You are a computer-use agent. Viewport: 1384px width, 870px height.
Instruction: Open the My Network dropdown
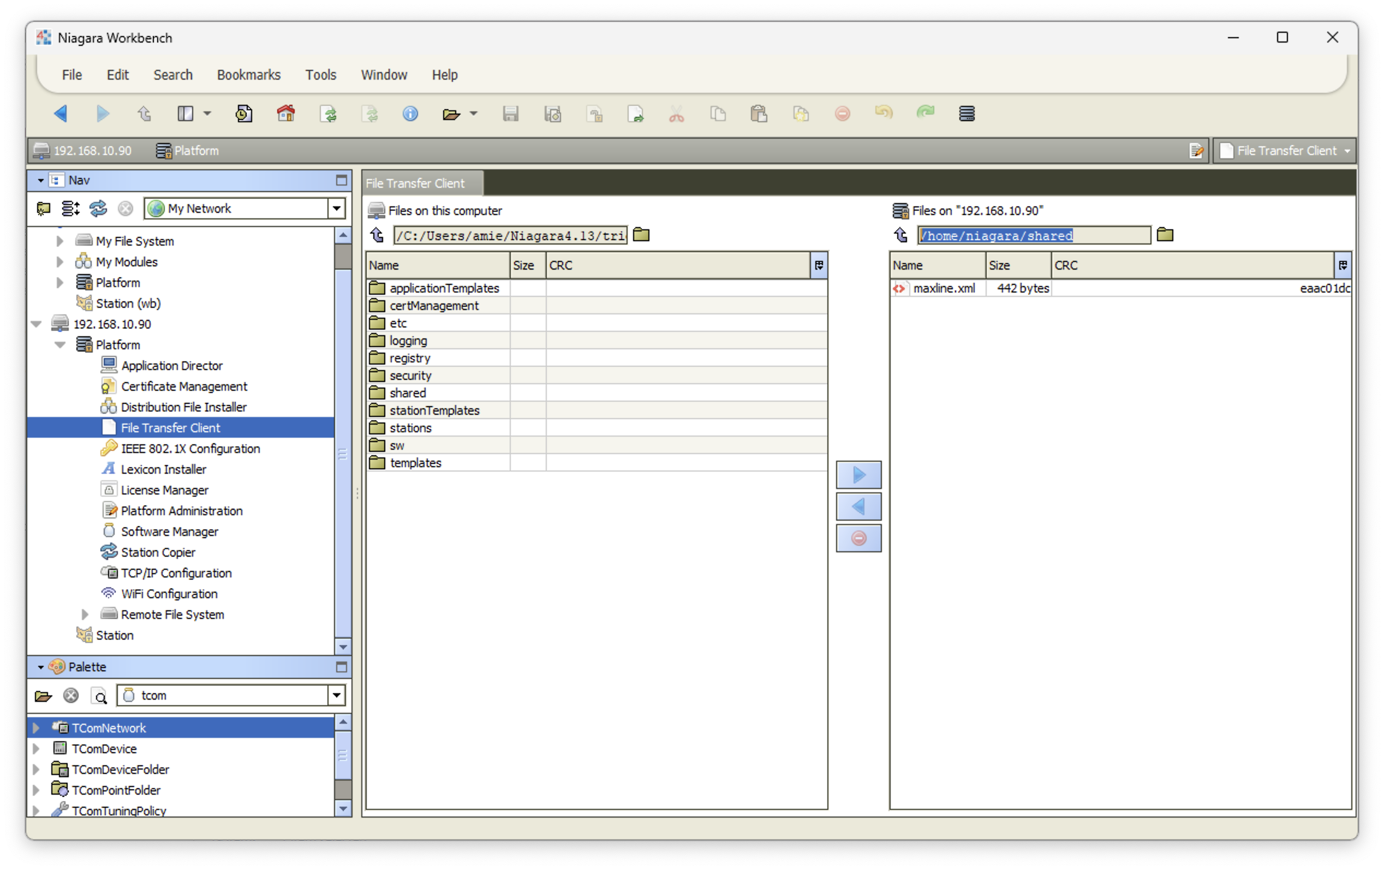click(x=336, y=208)
